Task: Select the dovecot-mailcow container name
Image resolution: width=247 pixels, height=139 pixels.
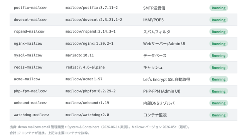Action: (x=30, y=20)
